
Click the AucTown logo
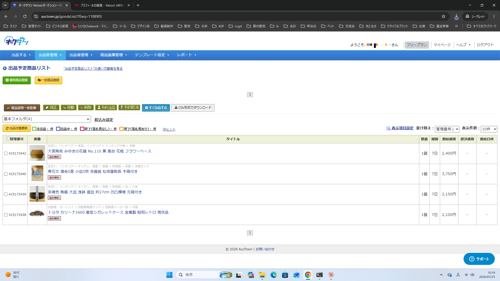pyautogui.click(x=16, y=41)
